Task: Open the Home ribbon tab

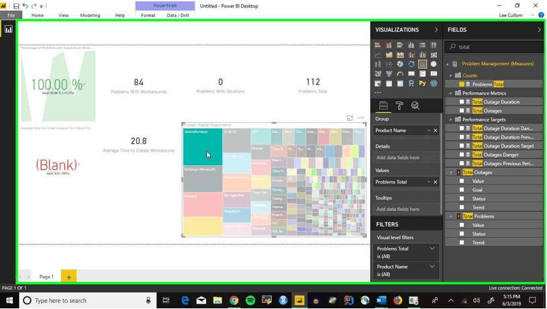Action: coord(38,15)
